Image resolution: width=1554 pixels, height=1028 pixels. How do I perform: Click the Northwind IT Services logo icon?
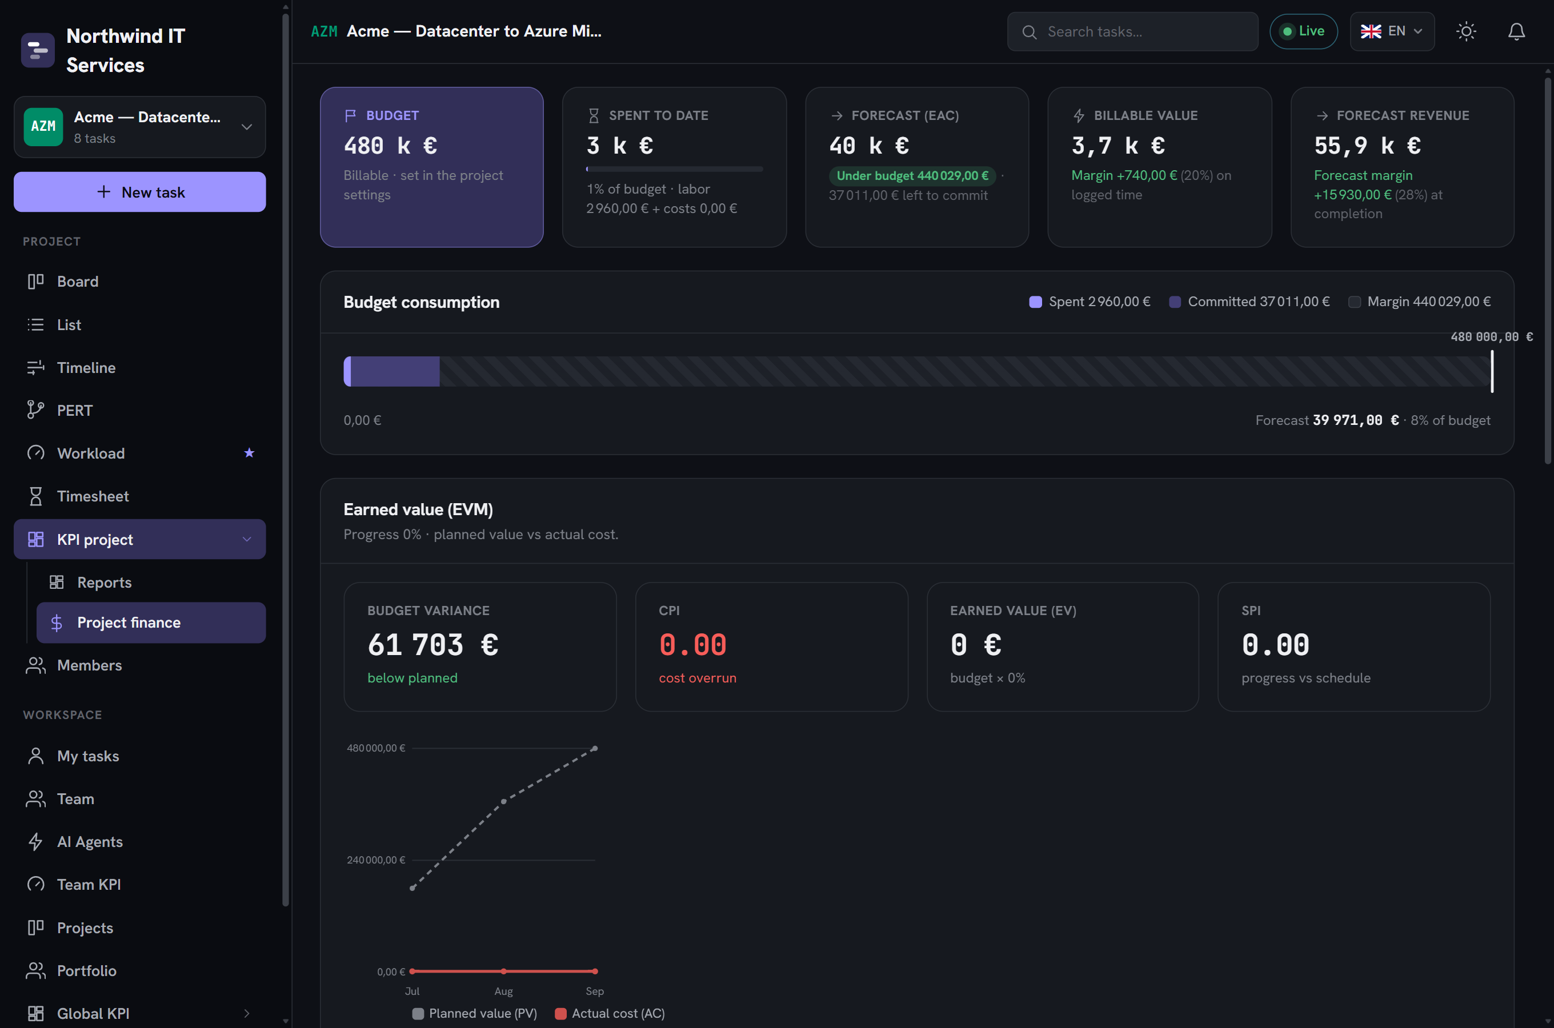pyautogui.click(x=38, y=50)
